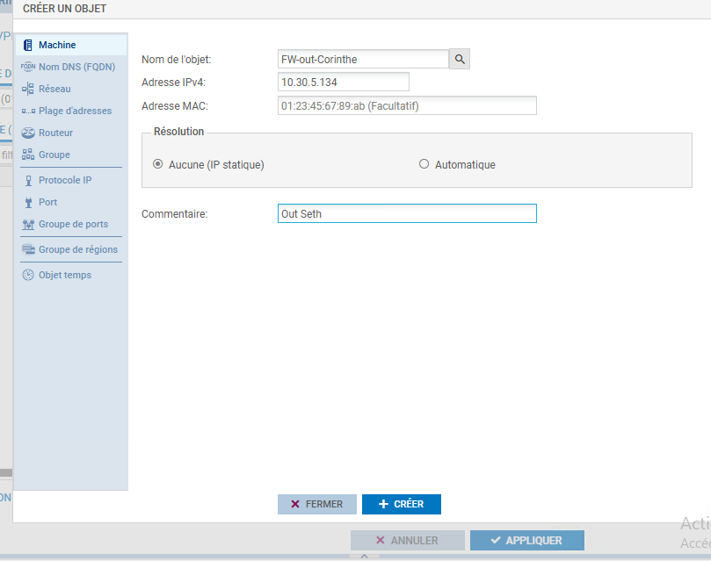The image size is (711, 561).
Task: Select the Protocole IP icon
Action: click(x=28, y=180)
